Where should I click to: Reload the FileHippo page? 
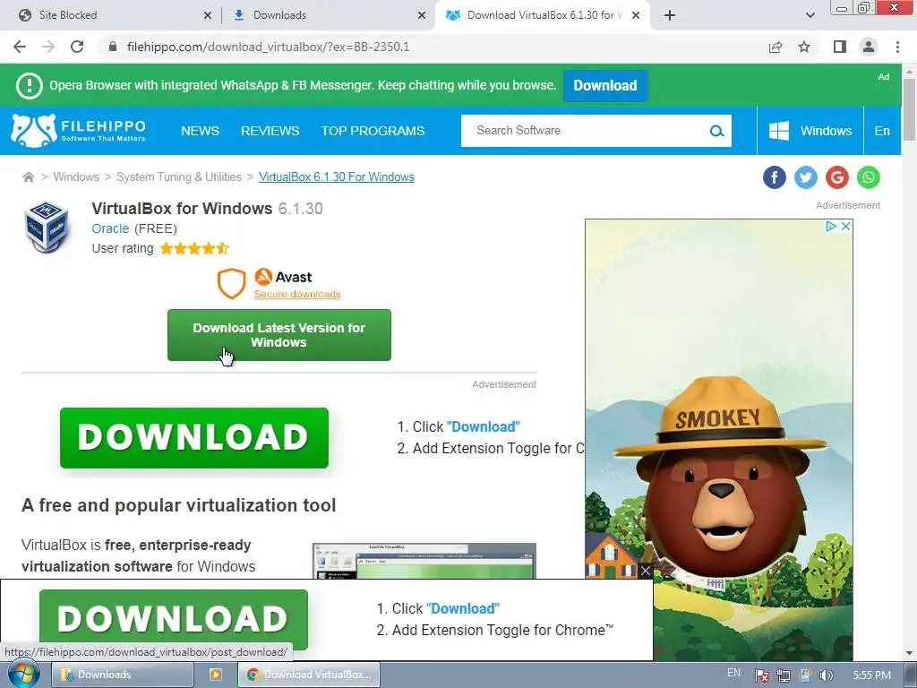point(77,47)
